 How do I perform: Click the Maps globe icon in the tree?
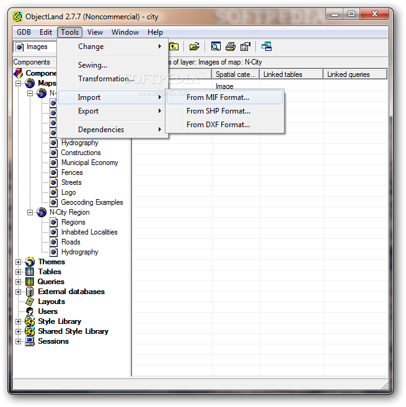(x=30, y=83)
